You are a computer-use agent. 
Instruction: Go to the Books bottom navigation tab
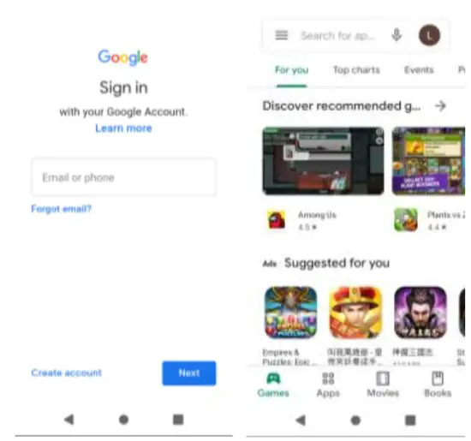[x=438, y=384]
